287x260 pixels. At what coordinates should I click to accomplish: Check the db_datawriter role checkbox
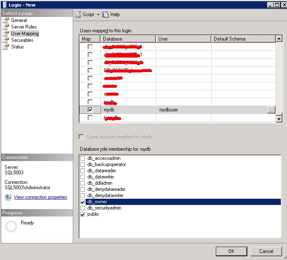click(83, 177)
